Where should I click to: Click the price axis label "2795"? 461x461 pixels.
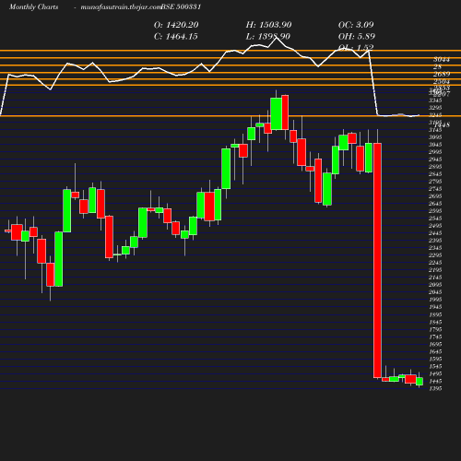[435, 182]
